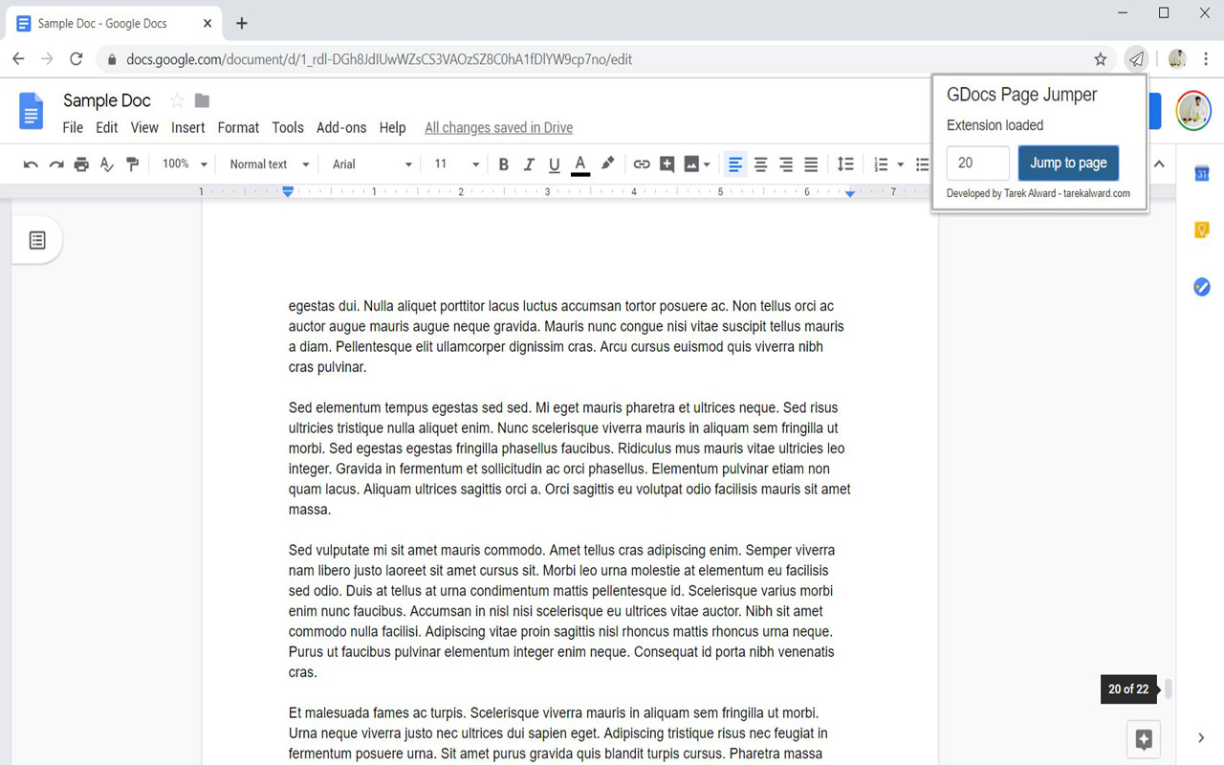1224x765 pixels.
Task: Insert a link using the link icon
Action: 642,164
